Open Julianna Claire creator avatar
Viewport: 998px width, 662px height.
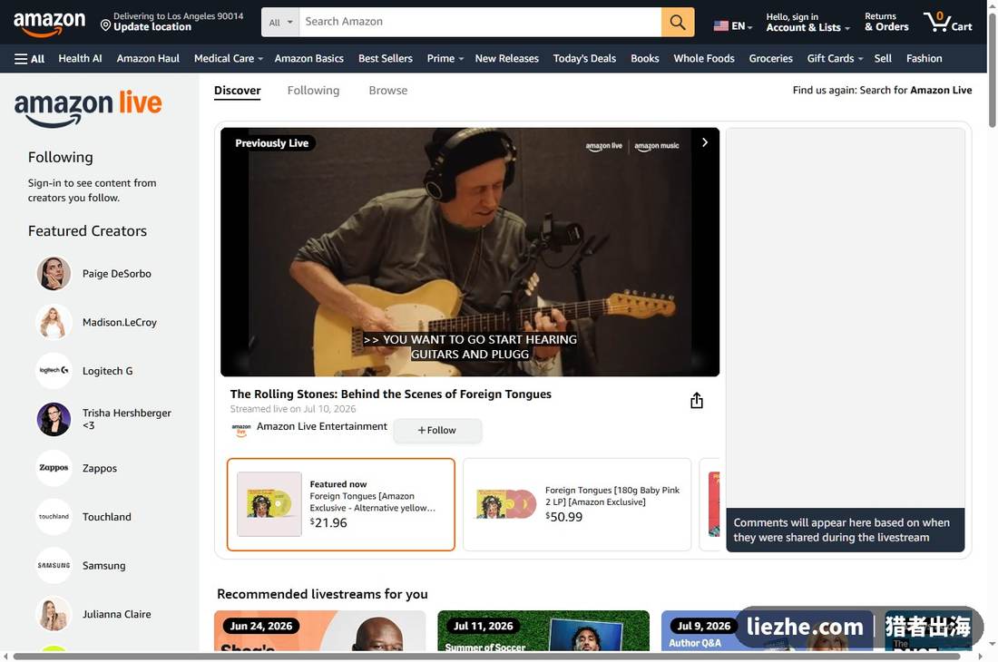(x=54, y=614)
